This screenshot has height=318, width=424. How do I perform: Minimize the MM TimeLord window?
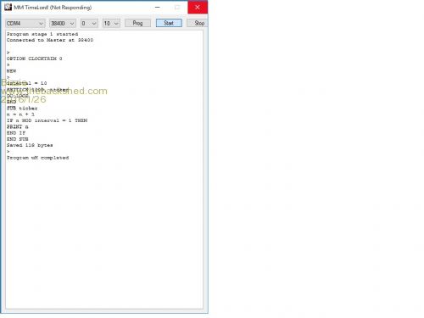[x=158, y=7]
